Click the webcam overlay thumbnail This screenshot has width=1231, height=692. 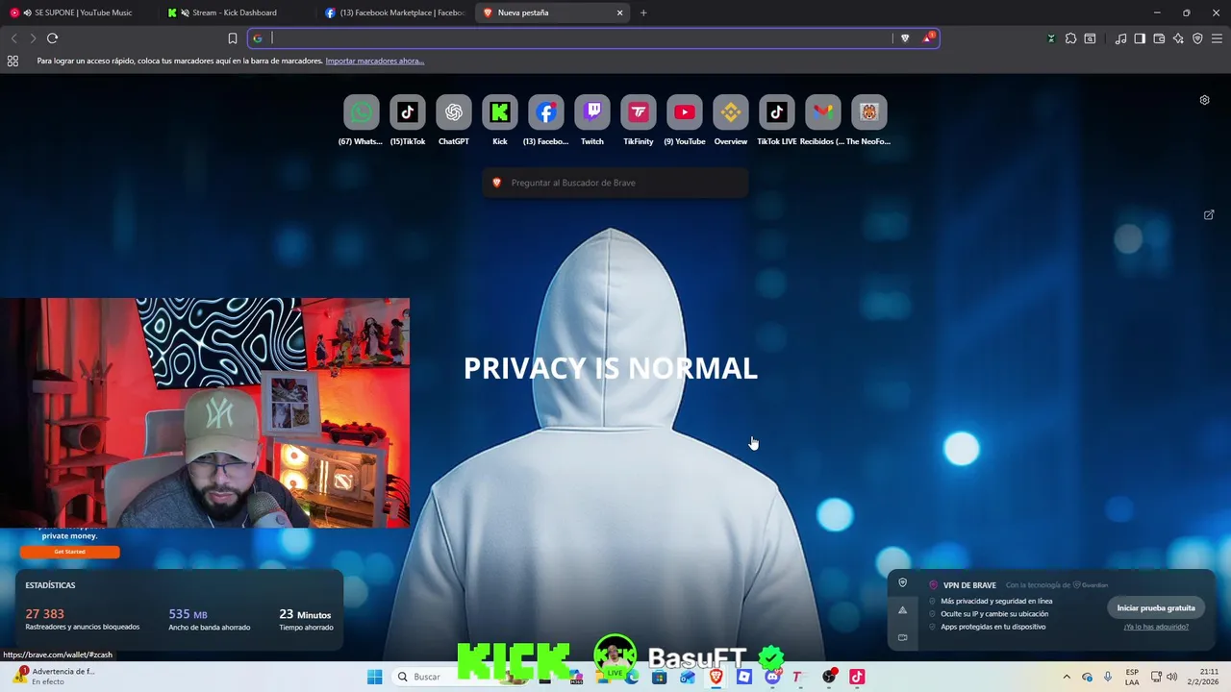point(205,413)
